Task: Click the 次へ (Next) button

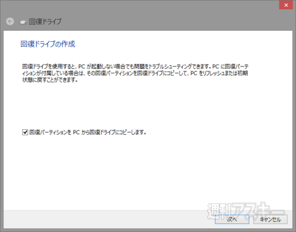Action: 232,220
